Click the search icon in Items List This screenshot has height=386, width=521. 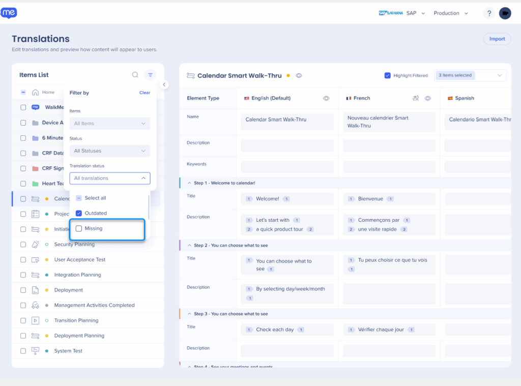(135, 75)
